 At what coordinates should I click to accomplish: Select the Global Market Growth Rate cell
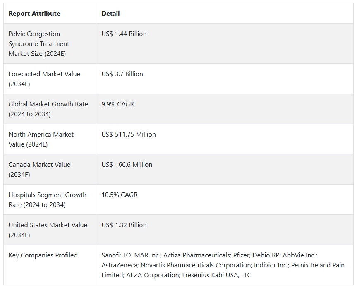point(48,109)
